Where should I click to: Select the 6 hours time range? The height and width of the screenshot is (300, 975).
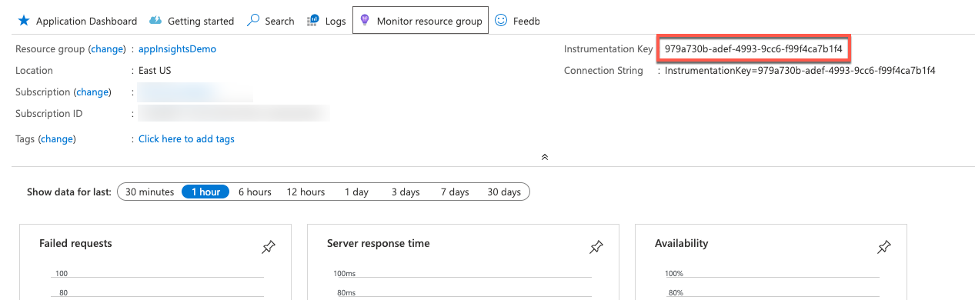pyautogui.click(x=255, y=192)
